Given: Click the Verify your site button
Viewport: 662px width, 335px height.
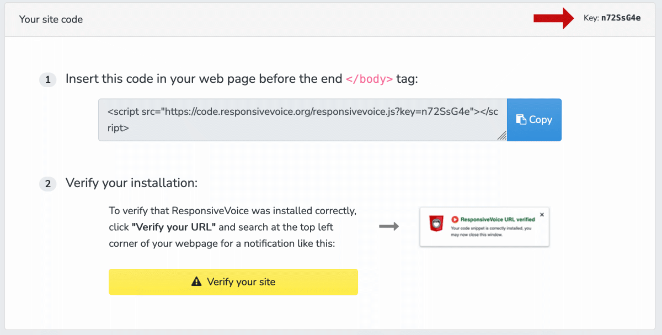Looking at the screenshot, I should [233, 282].
